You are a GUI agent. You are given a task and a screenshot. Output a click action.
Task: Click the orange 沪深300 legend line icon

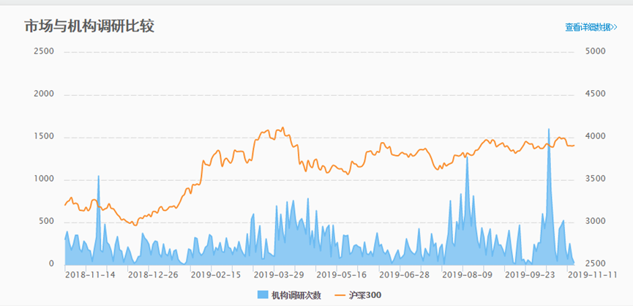[x=339, y=295]
